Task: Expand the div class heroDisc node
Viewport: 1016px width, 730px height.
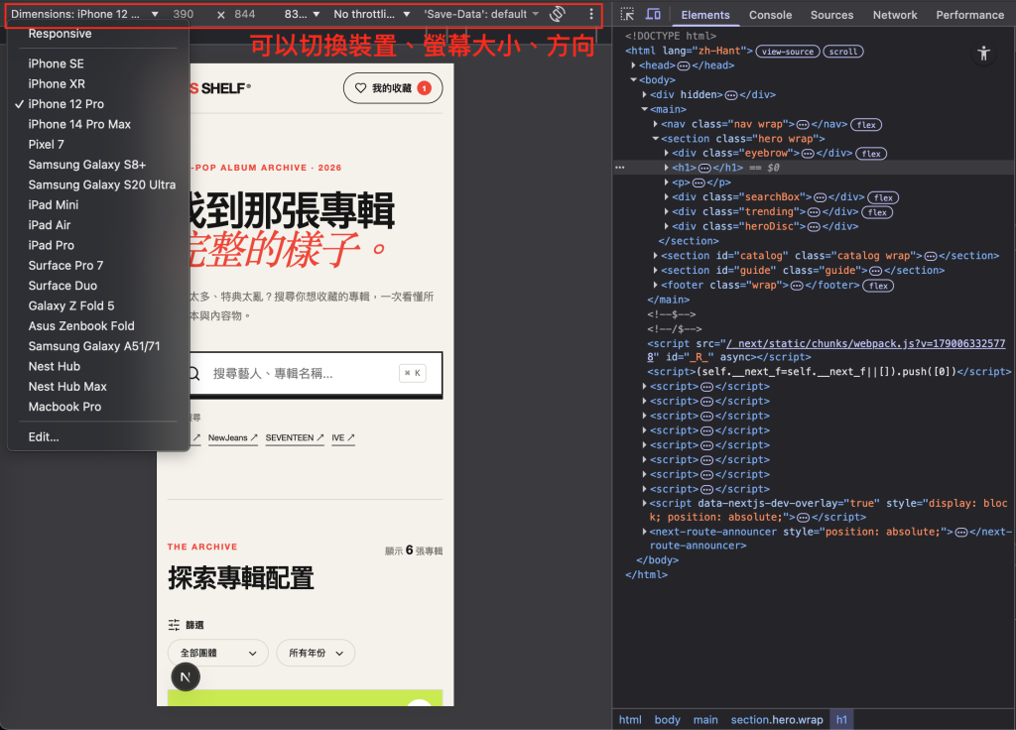Action: (x=666, y=227)
